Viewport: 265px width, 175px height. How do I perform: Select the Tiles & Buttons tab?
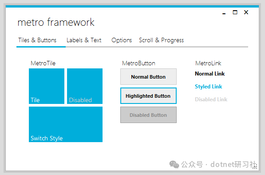[x=37, y=40]
